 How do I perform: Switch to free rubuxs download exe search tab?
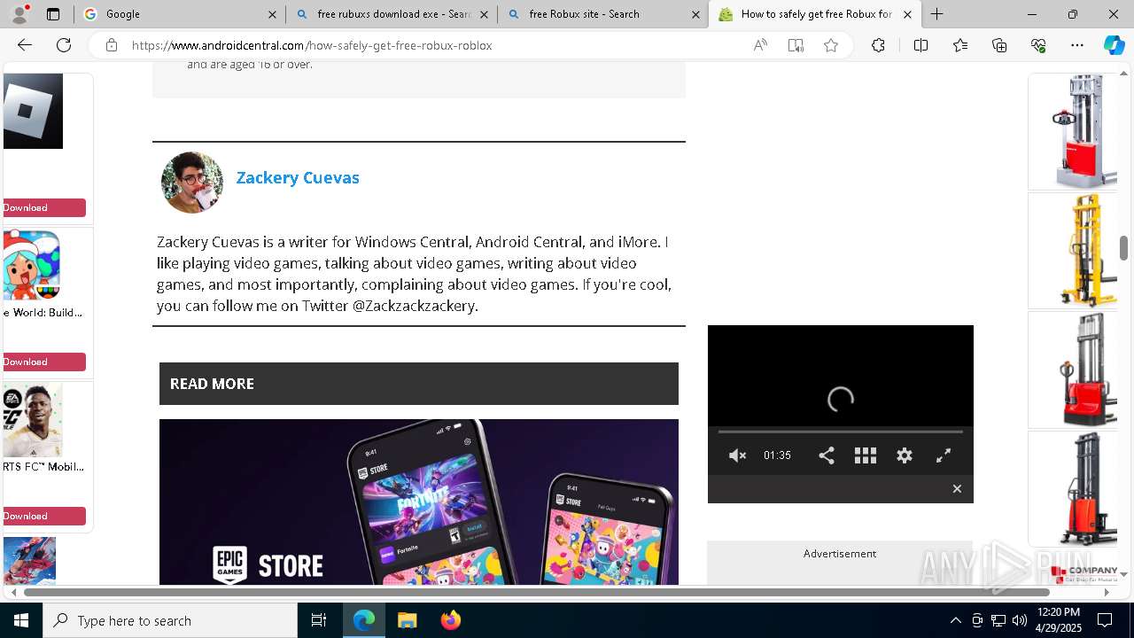coord(391,14)
